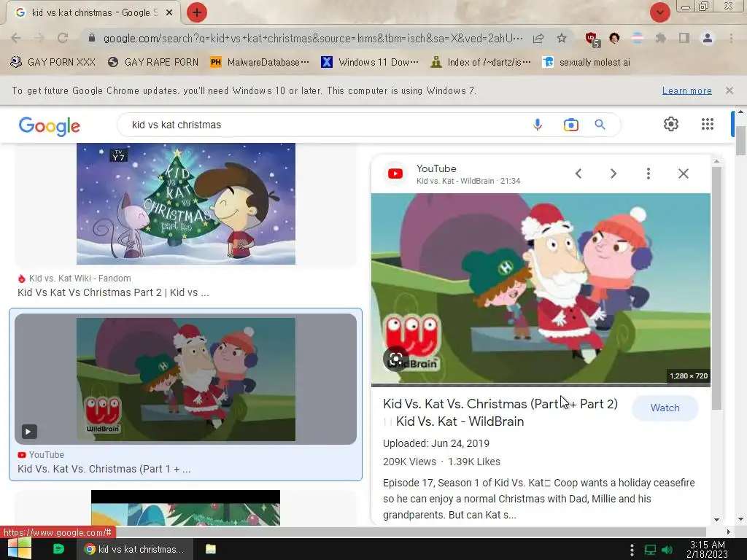
Task: Show hidden tray icons from the taskbar
Action: 632,550
